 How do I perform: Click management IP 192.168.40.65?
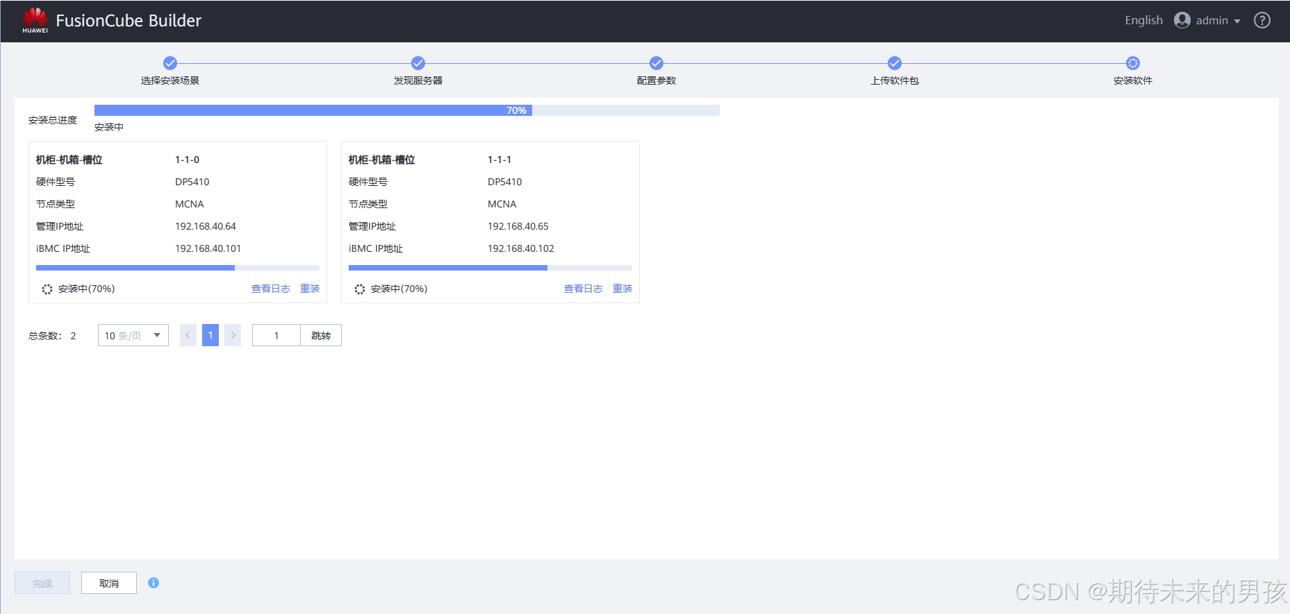[518, 226]
